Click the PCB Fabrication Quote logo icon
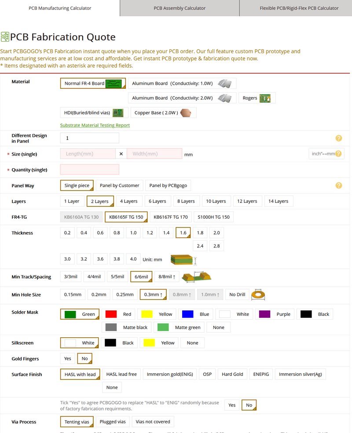The height and width of the screenshot is (433, 352). click(5, 37)
